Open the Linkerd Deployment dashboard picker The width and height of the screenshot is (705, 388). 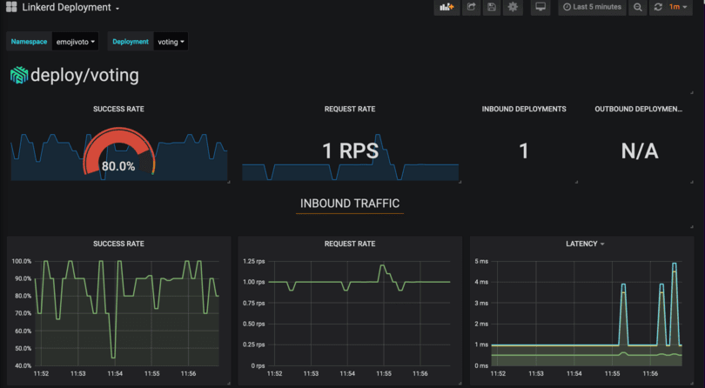(x=70, y=7)
